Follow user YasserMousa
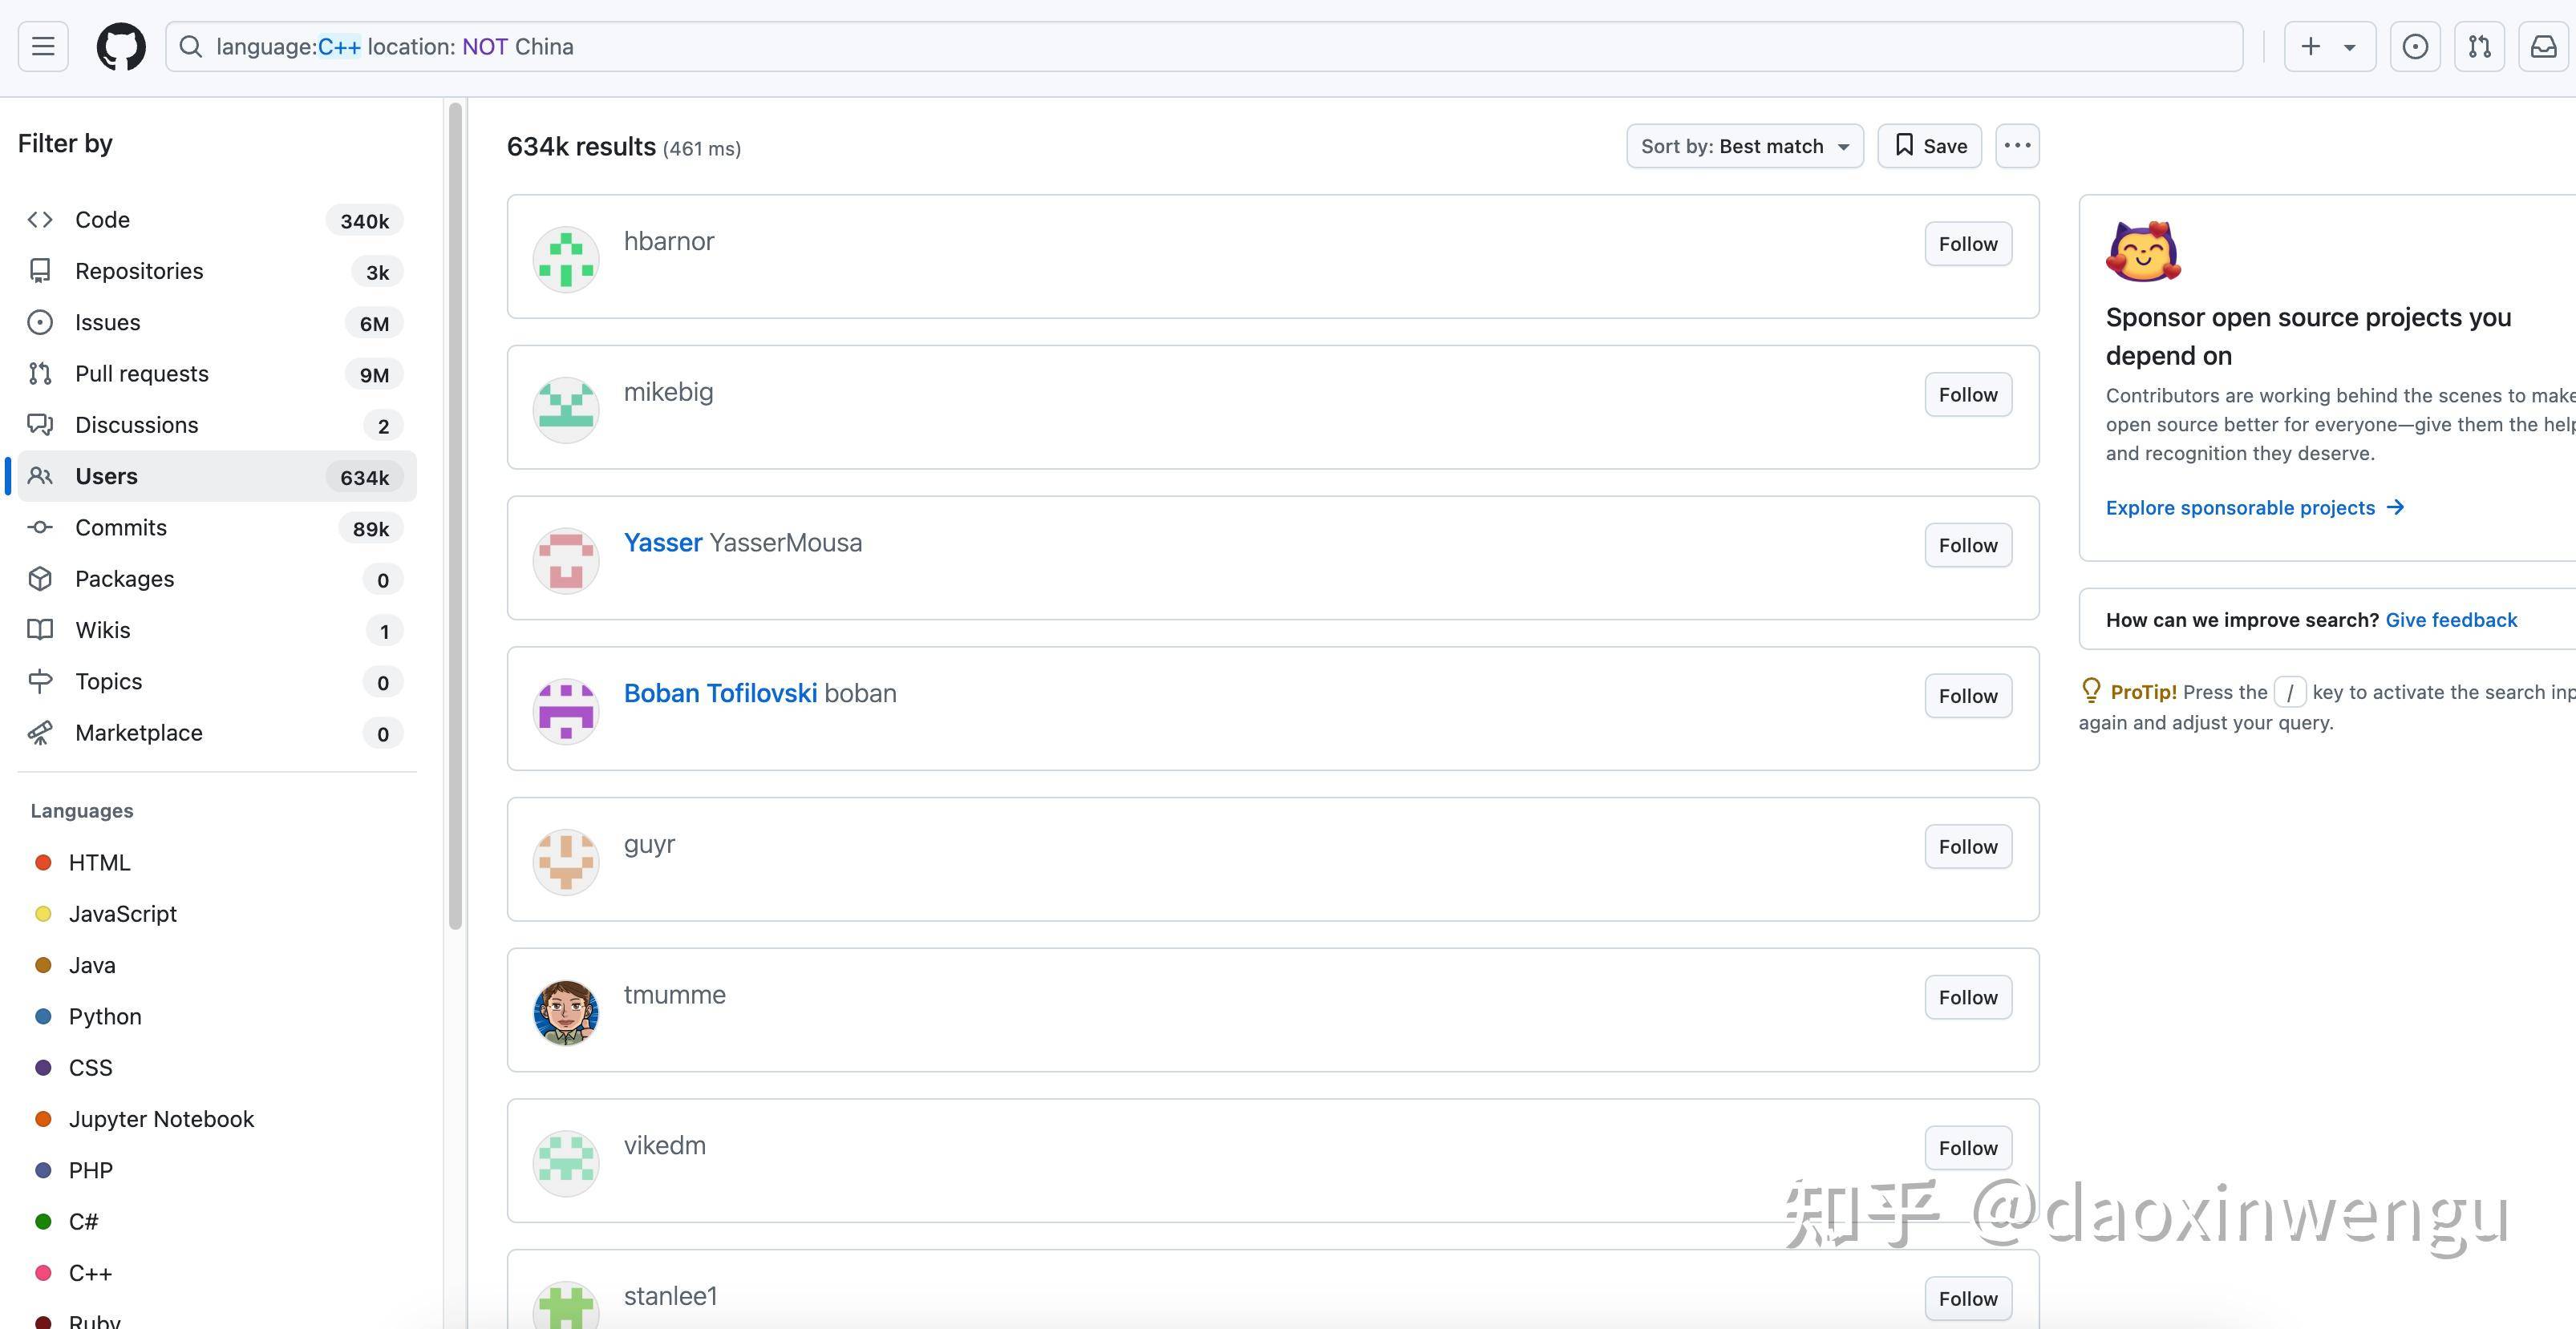Image resolution: width=2576 pixels, height=1329 pixels. (x=1968, y=546)
